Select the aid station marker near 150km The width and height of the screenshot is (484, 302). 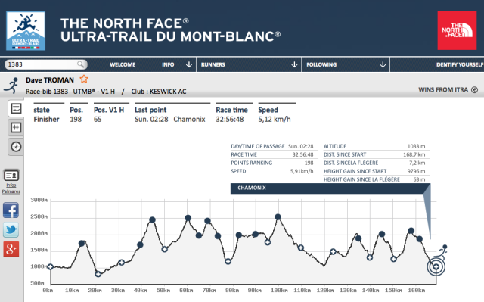click(393, 259)
